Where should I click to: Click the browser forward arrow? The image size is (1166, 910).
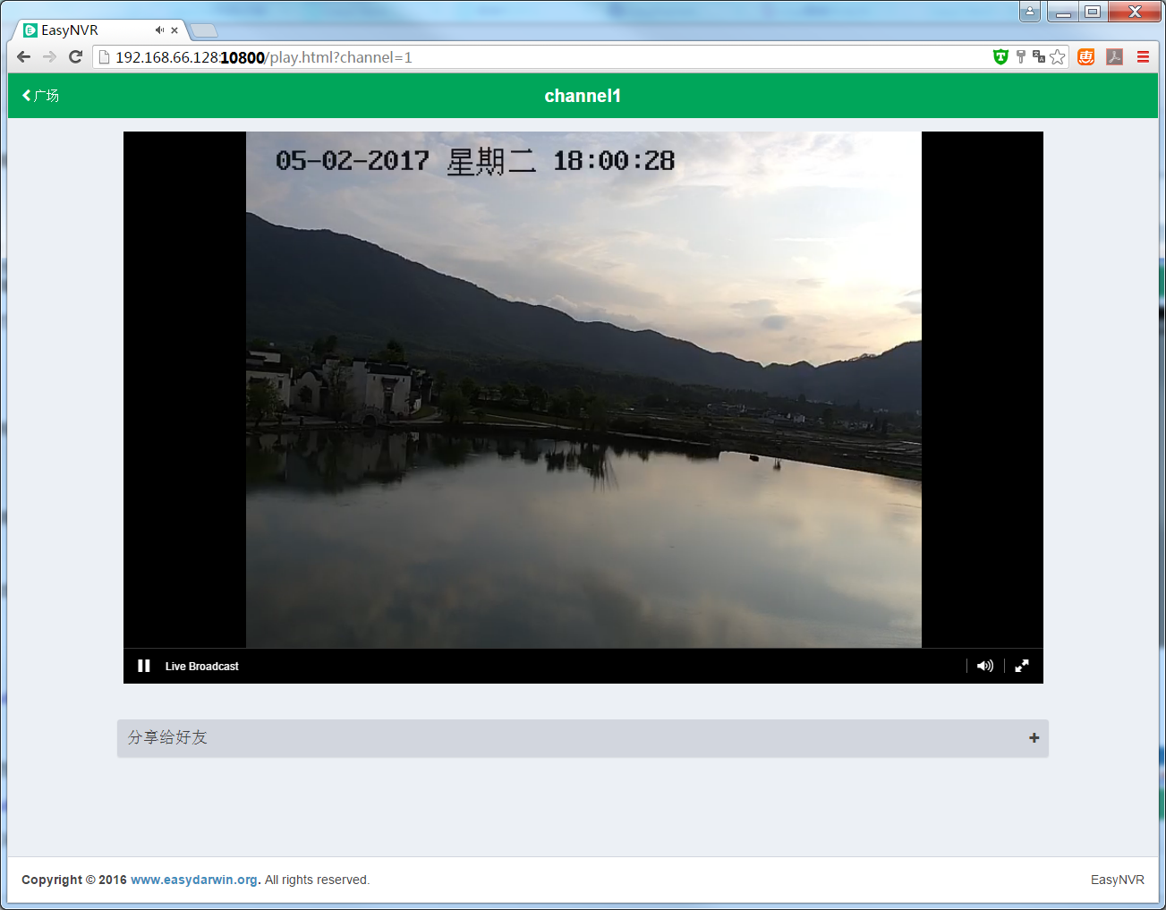[50, 57]
